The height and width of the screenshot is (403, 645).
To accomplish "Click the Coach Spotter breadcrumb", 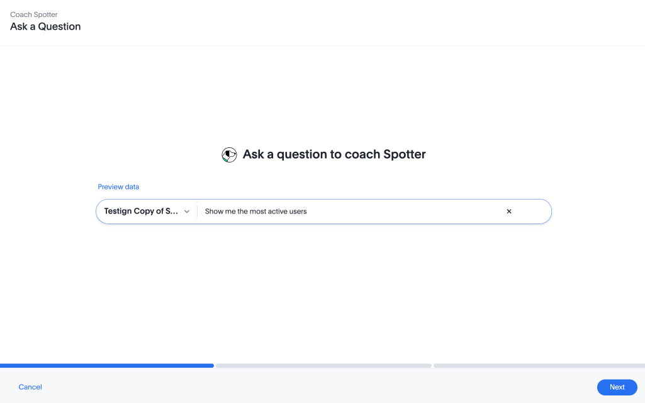I will (x=34, y=14).
